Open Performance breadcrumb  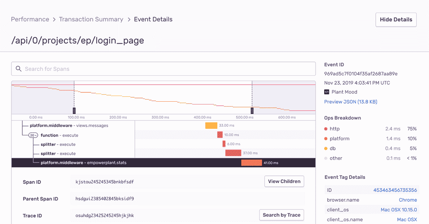click(30, 19)
